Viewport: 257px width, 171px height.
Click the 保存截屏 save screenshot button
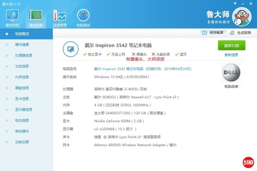pos(214,33)
